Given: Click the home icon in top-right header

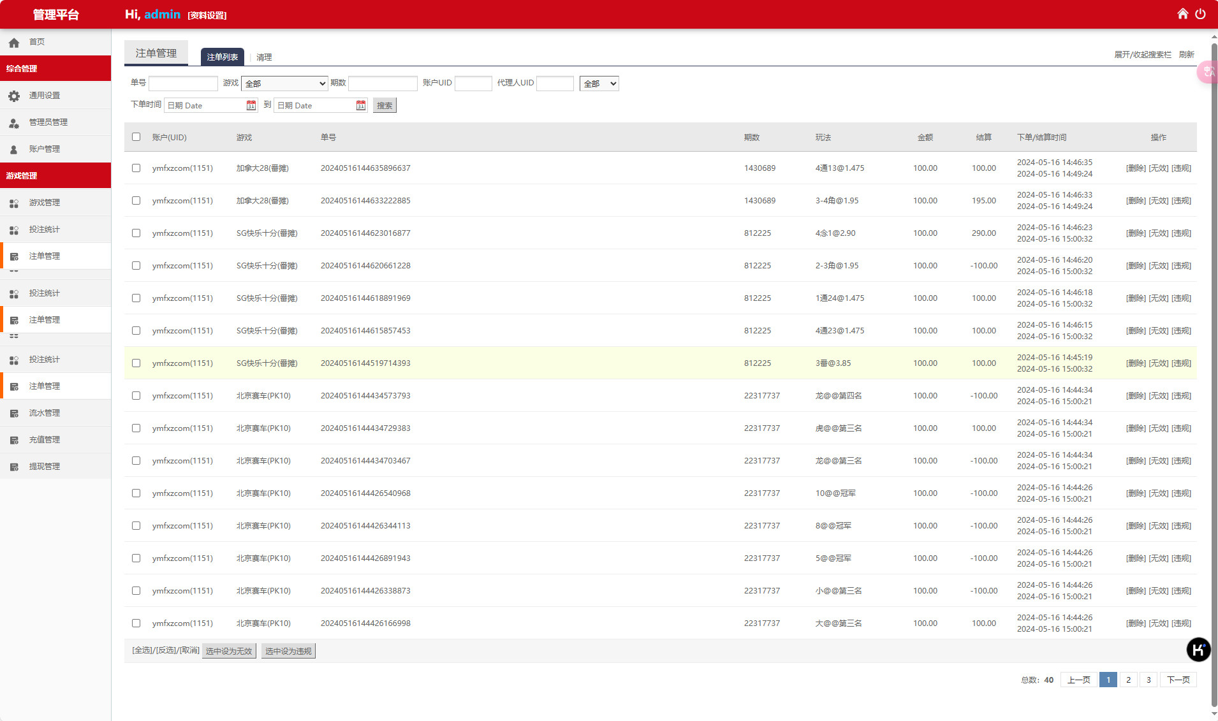Looking at the screenshot, I should (x=1182, y=14).
